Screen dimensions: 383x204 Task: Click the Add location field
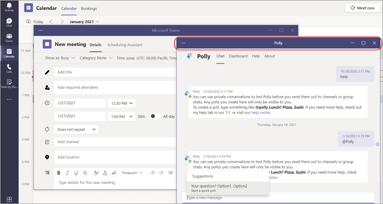point(115,157)
